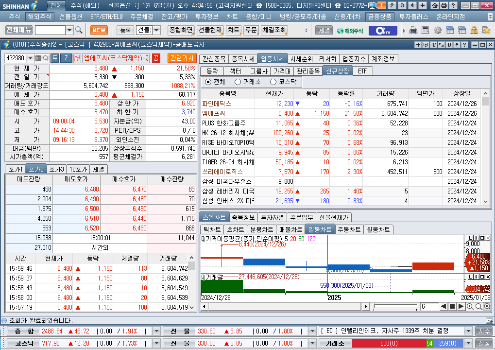Viewport: 495px width, 350px height.
Task: Open the menu search box dropdown arrow
Action: point(69,30)
